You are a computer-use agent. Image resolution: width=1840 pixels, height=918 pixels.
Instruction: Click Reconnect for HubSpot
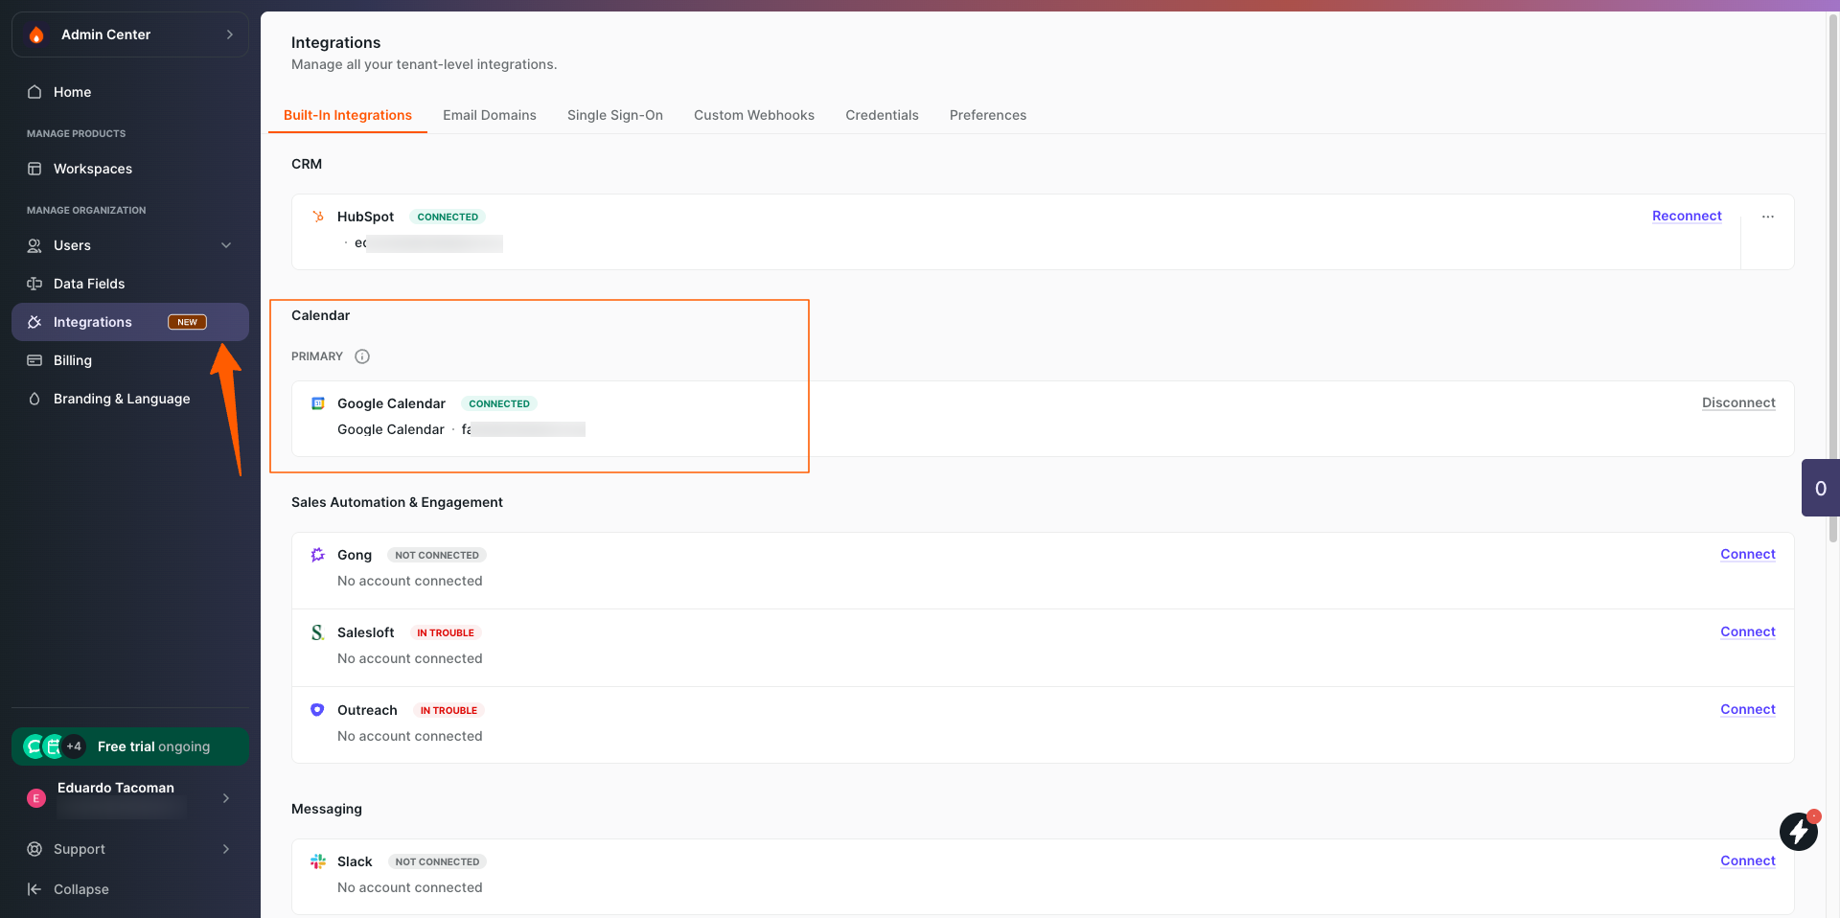1686,217
